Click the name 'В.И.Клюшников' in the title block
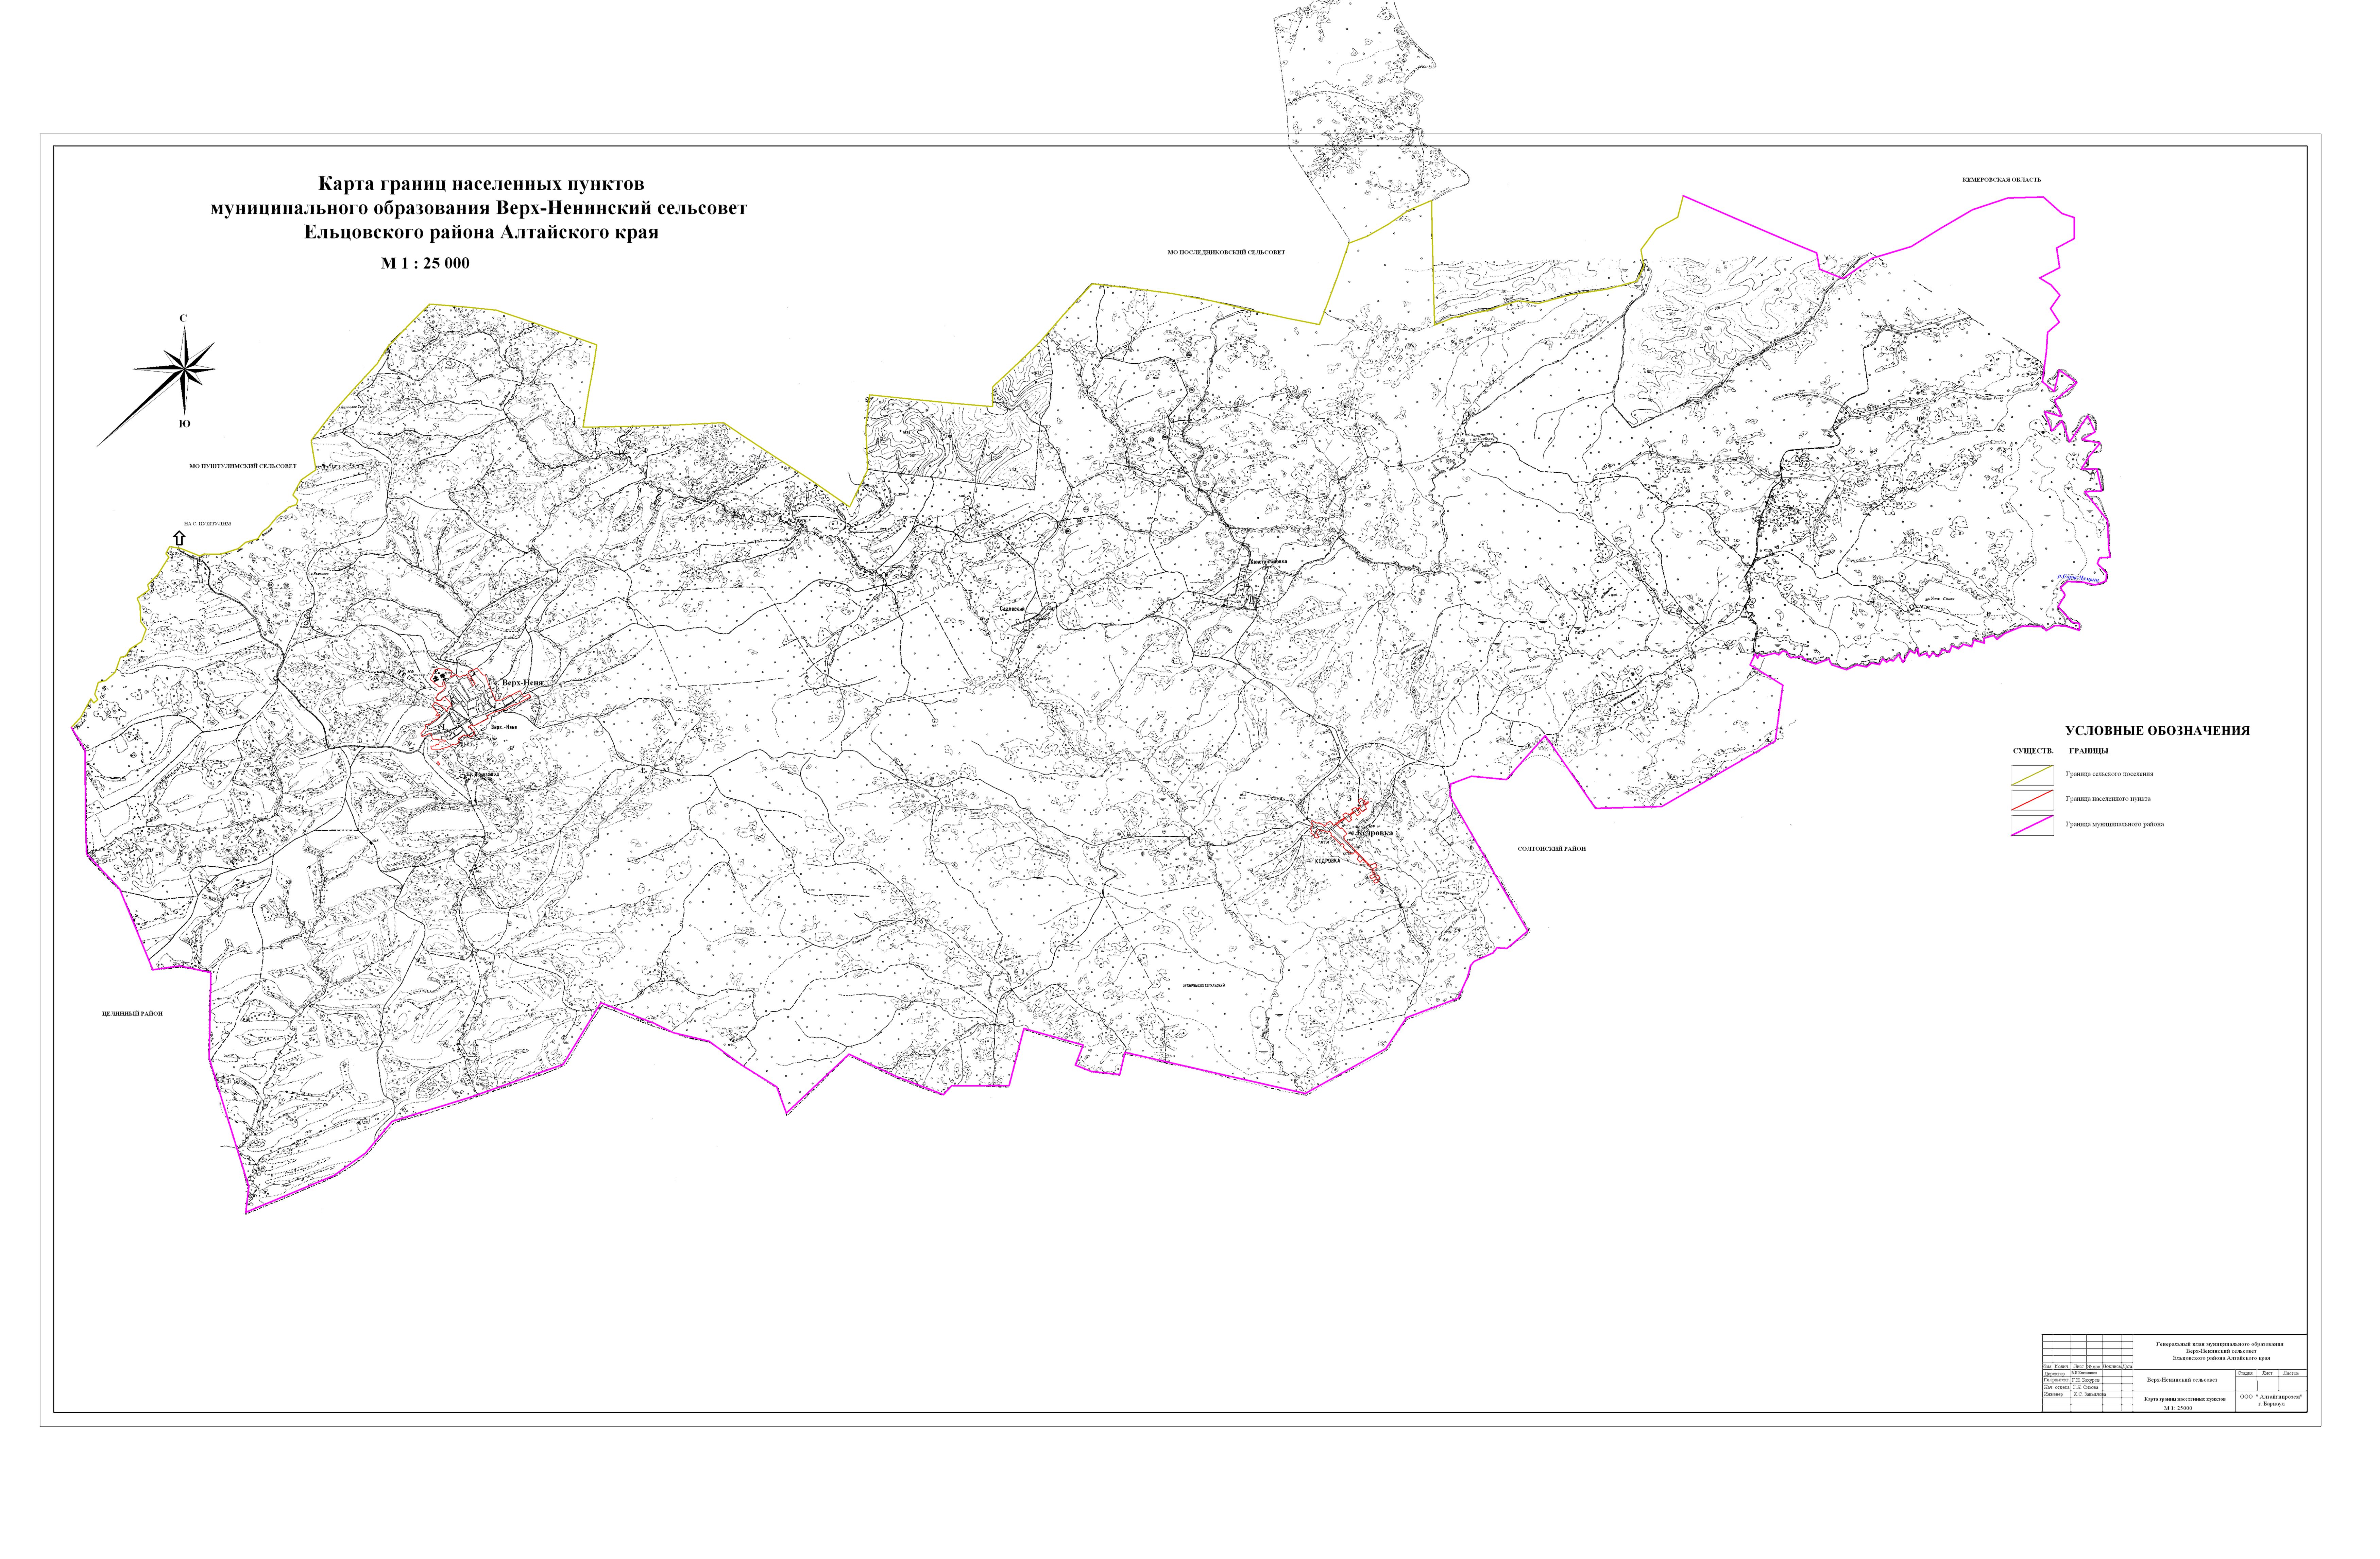This screenshot has width=2380, height=1559. tap(2084, 1373)
